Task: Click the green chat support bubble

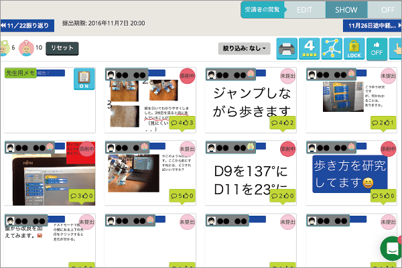Action: 391,248
